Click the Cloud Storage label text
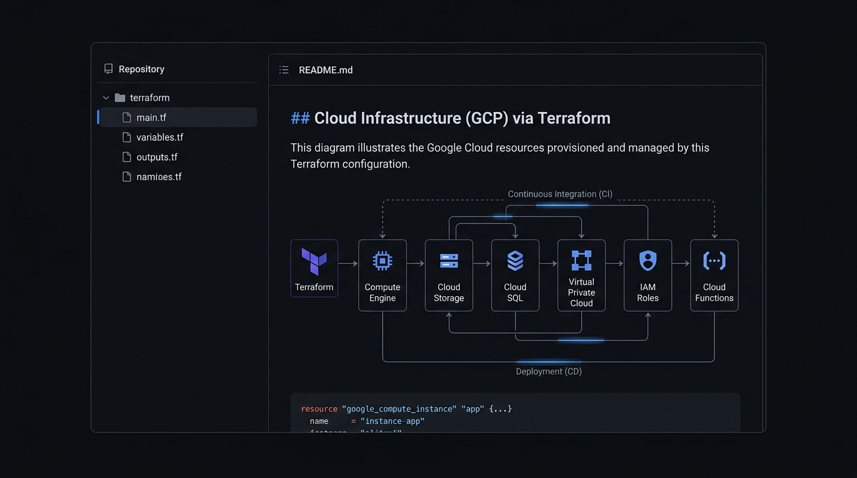Image resolution: width=857 pixels, height=478 pixels. pyautogui.click(x=449, y=293)
